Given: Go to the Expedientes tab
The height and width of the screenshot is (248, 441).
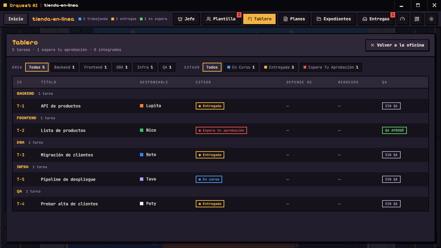Looking at the screenshot, I should (334, 19).
